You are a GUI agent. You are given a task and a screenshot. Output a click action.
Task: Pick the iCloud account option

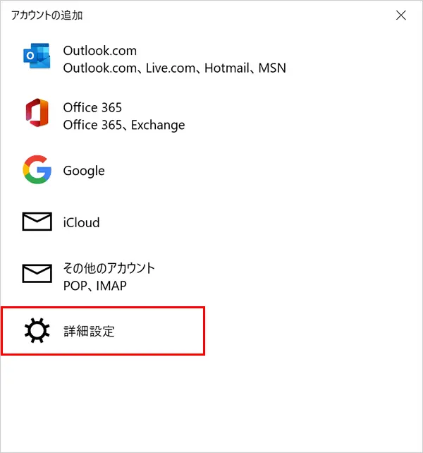tap(211, 222)
